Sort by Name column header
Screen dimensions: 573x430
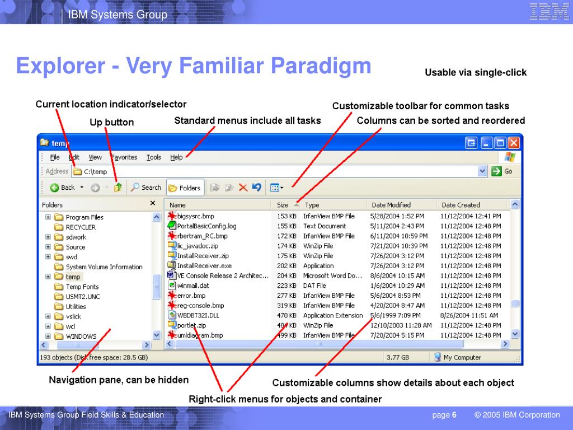218,205
